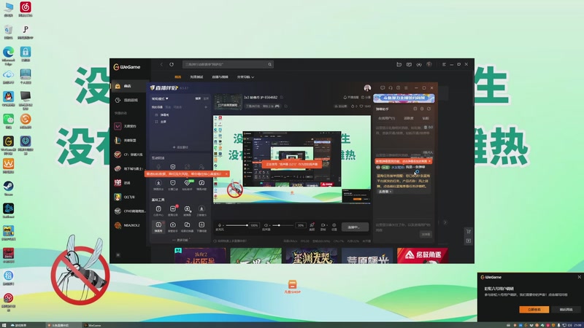
Task: Close the orange danmu notice banner
Action: [429, 161]
